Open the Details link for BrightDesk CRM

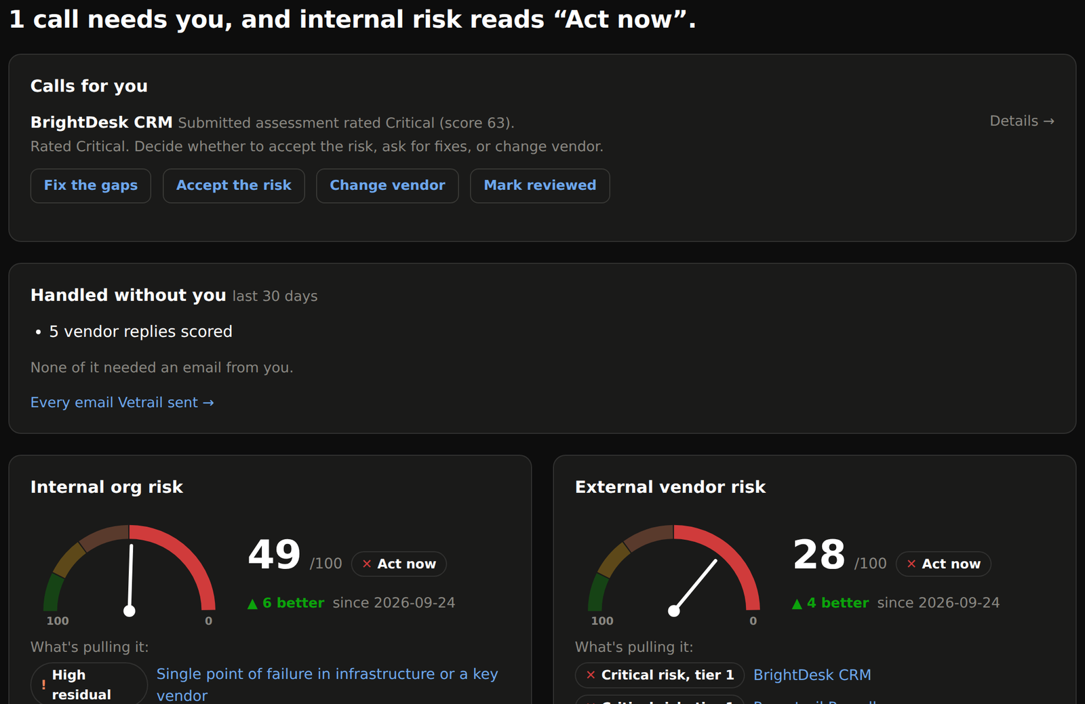pos(1022,121)
